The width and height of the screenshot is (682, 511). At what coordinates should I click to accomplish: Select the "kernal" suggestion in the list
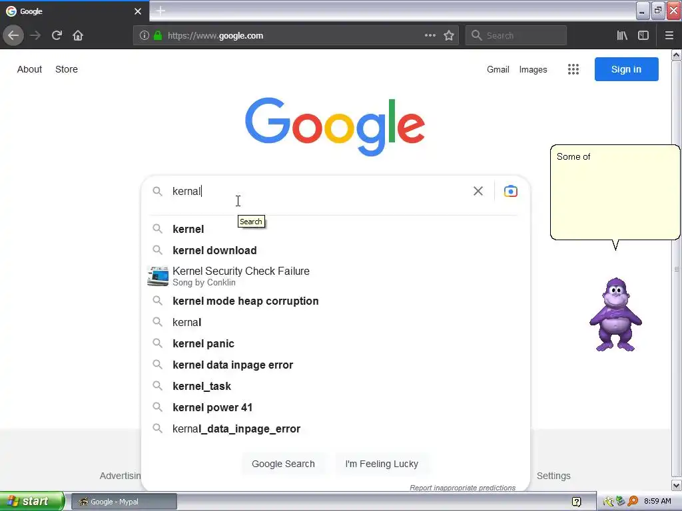[334, 323]
